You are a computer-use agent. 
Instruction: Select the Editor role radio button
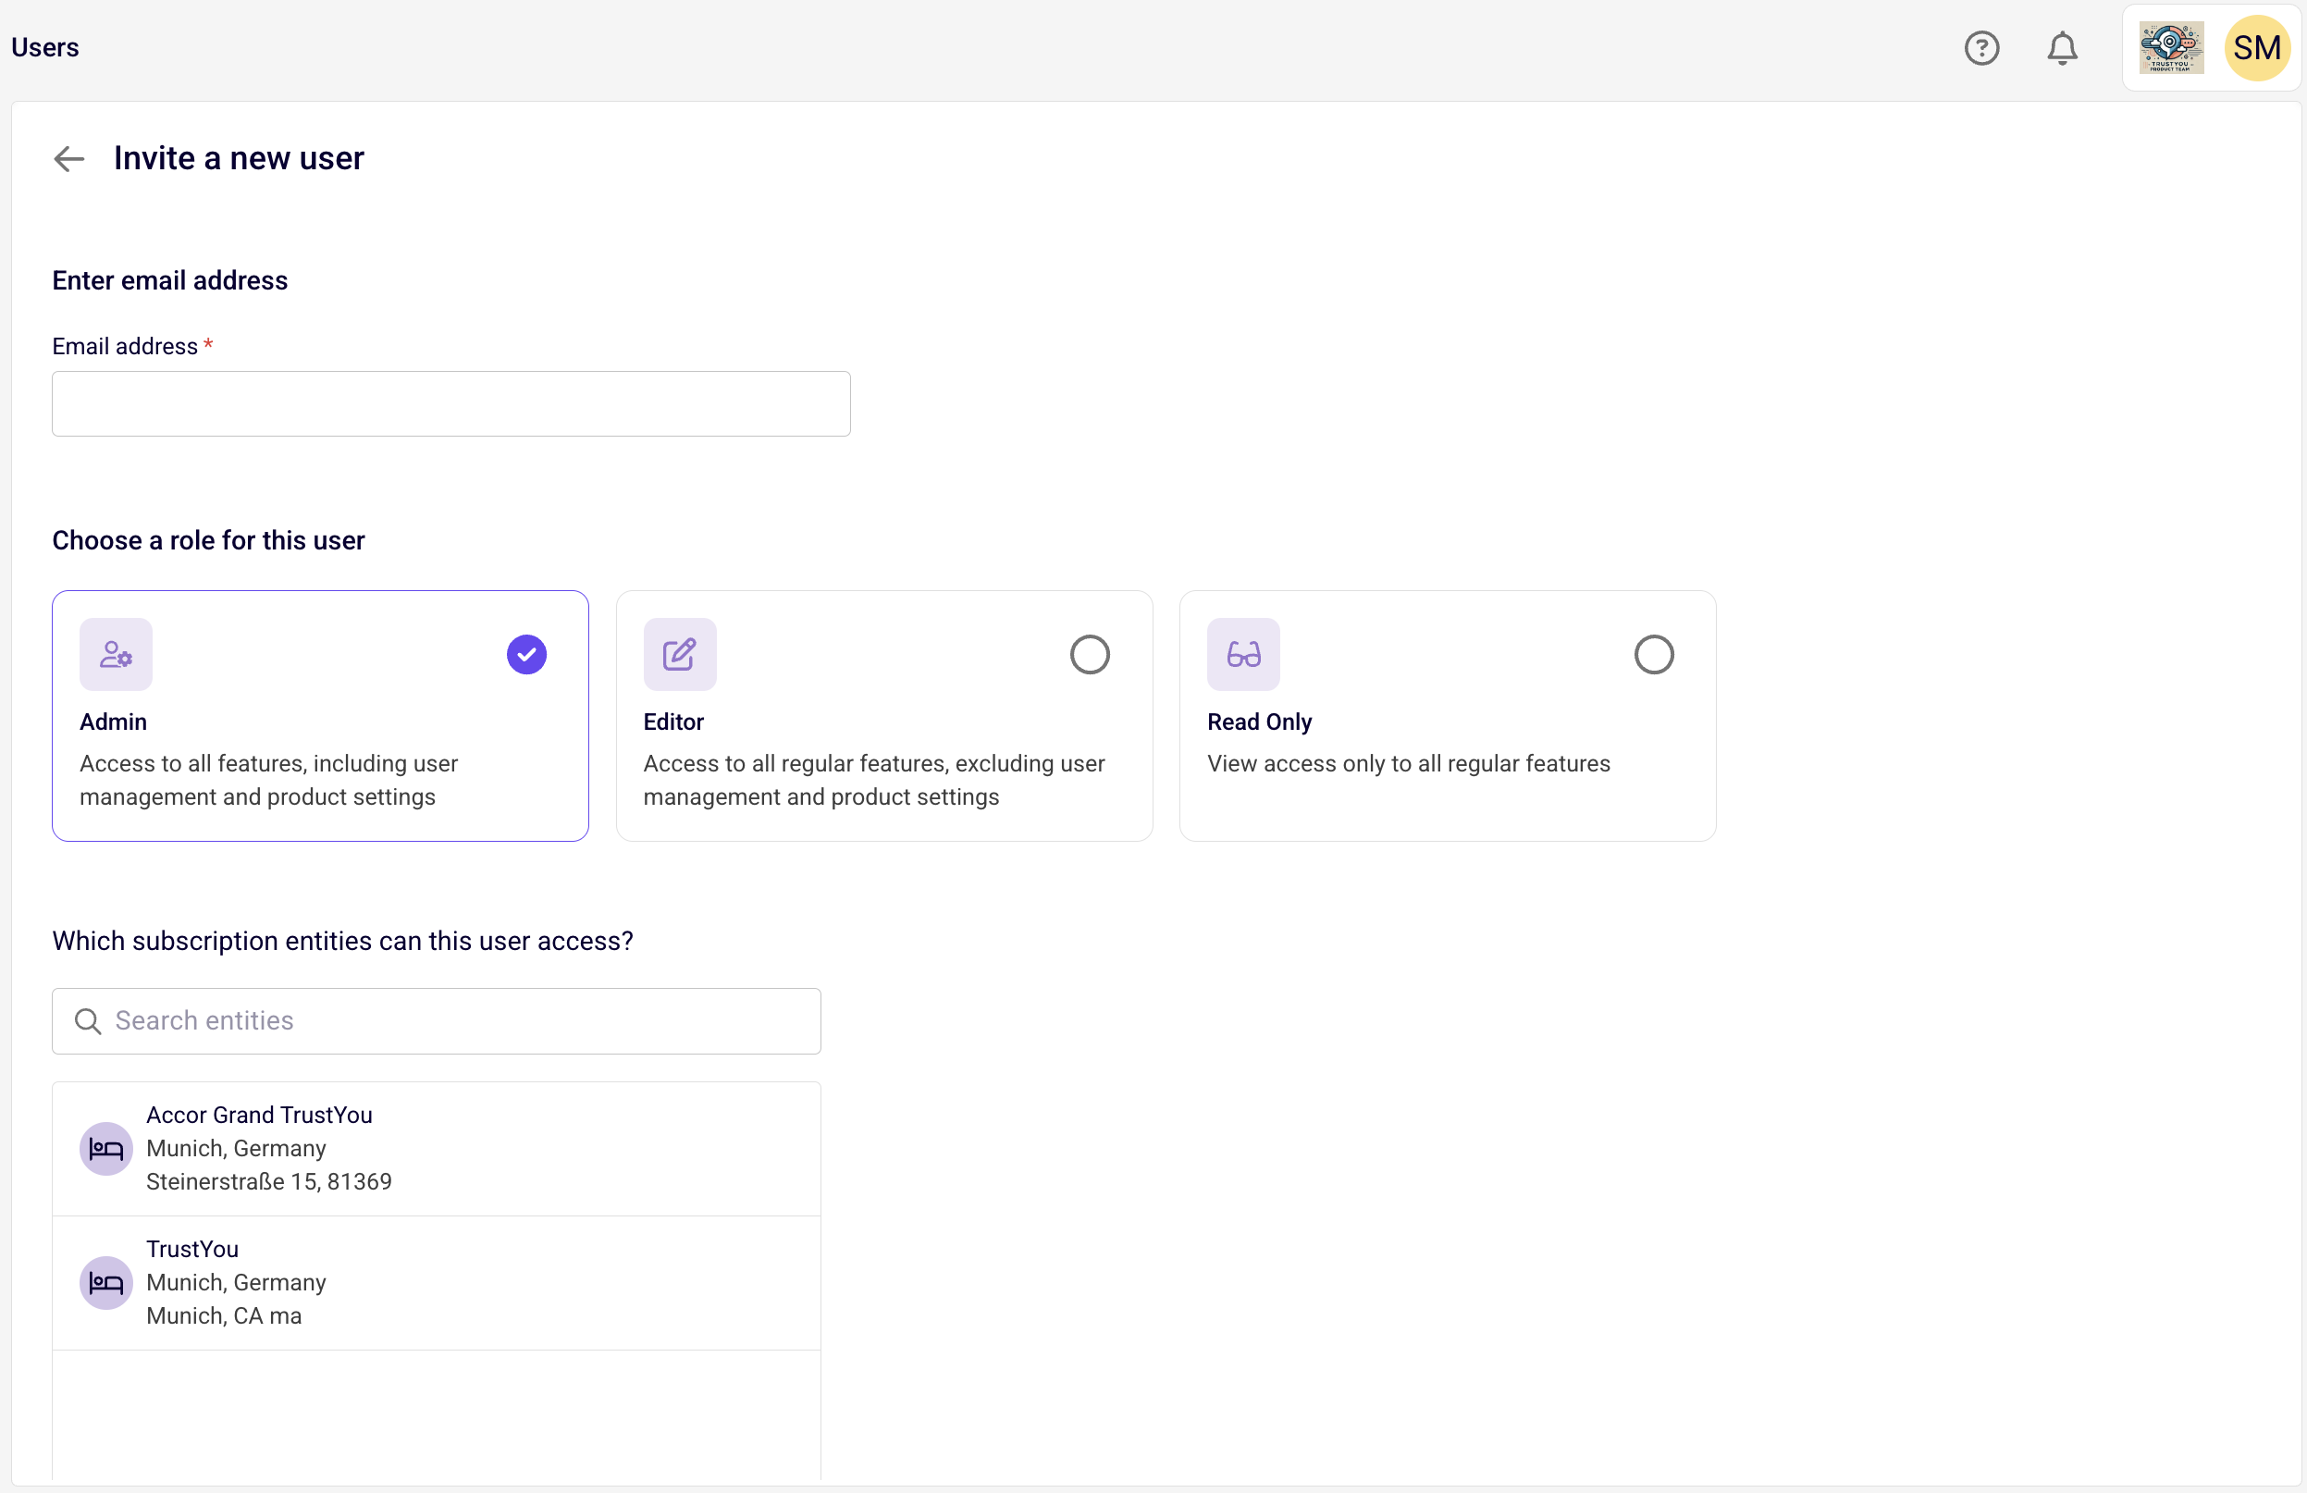[1090, 654]
